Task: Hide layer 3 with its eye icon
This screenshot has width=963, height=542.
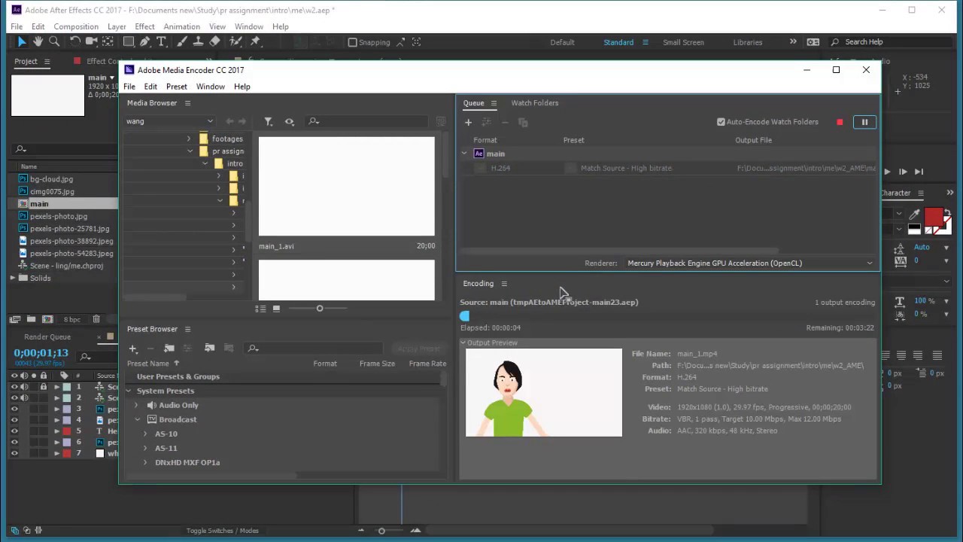Action: (x=14, y=409)
